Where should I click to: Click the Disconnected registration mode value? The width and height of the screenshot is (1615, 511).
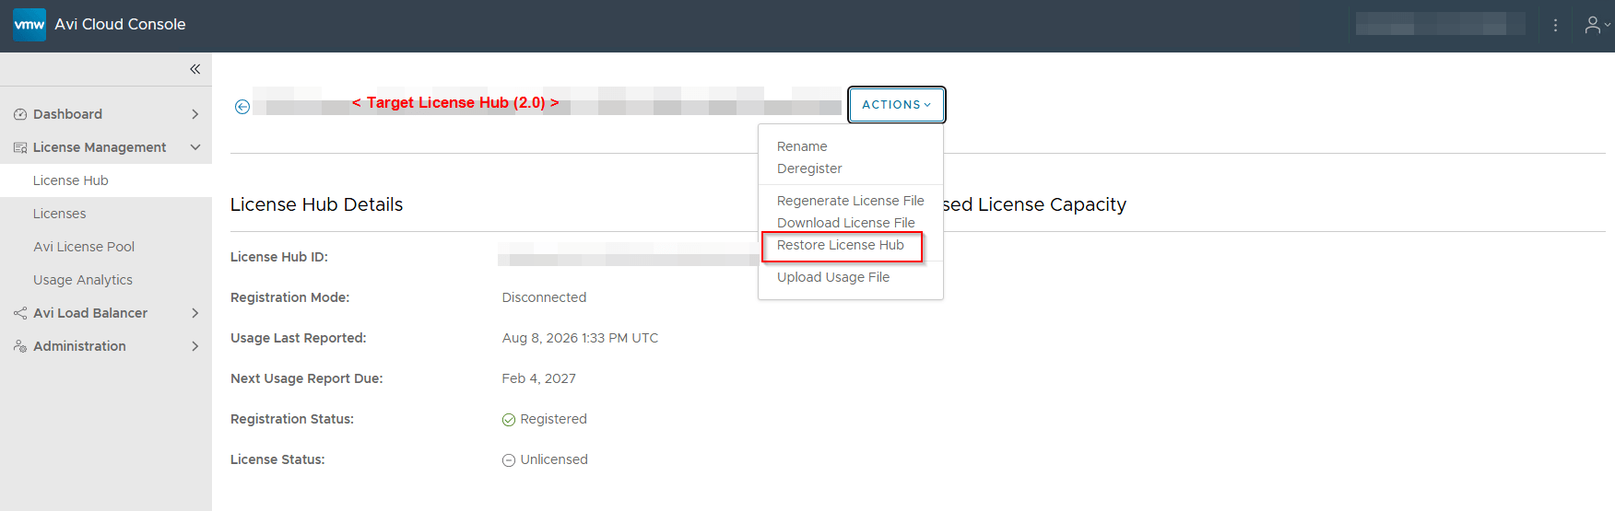(544, 297)
